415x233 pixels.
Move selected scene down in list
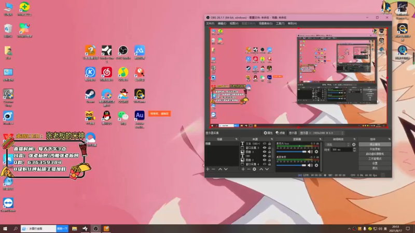coord(226,169)
